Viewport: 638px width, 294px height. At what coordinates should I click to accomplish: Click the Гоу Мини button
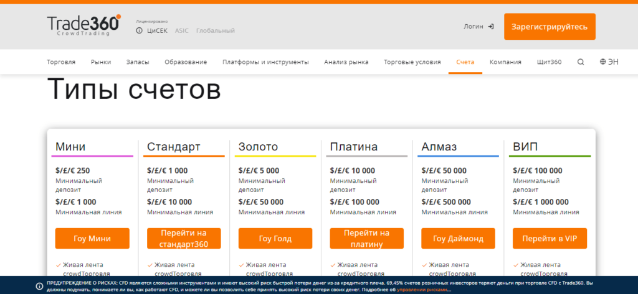coord(92,238)
